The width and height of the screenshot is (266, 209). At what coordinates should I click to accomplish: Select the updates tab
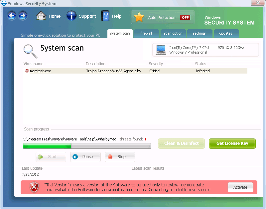point(225,34)
